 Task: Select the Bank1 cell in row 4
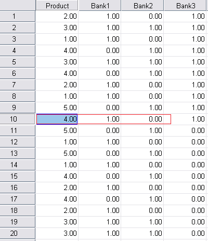point(100,50)
